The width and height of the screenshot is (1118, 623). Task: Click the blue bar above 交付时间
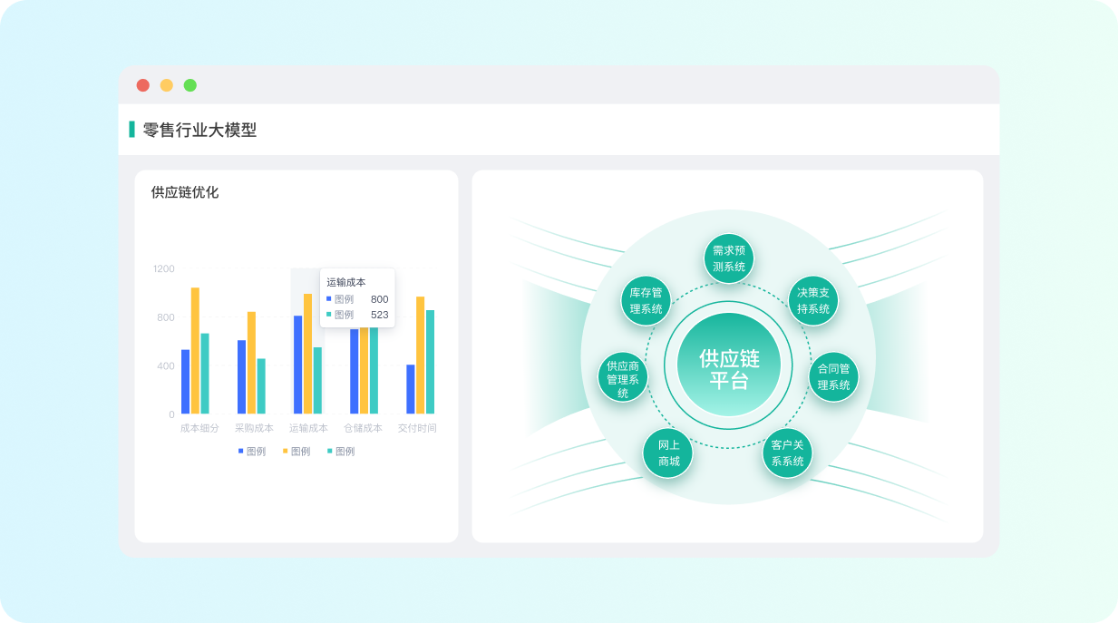click(411, 390)
